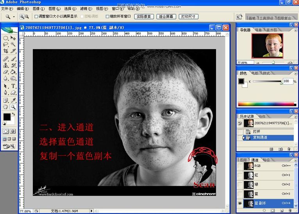
Task: Select the Elliptical Marquee tool
Action: coord(6,38)
